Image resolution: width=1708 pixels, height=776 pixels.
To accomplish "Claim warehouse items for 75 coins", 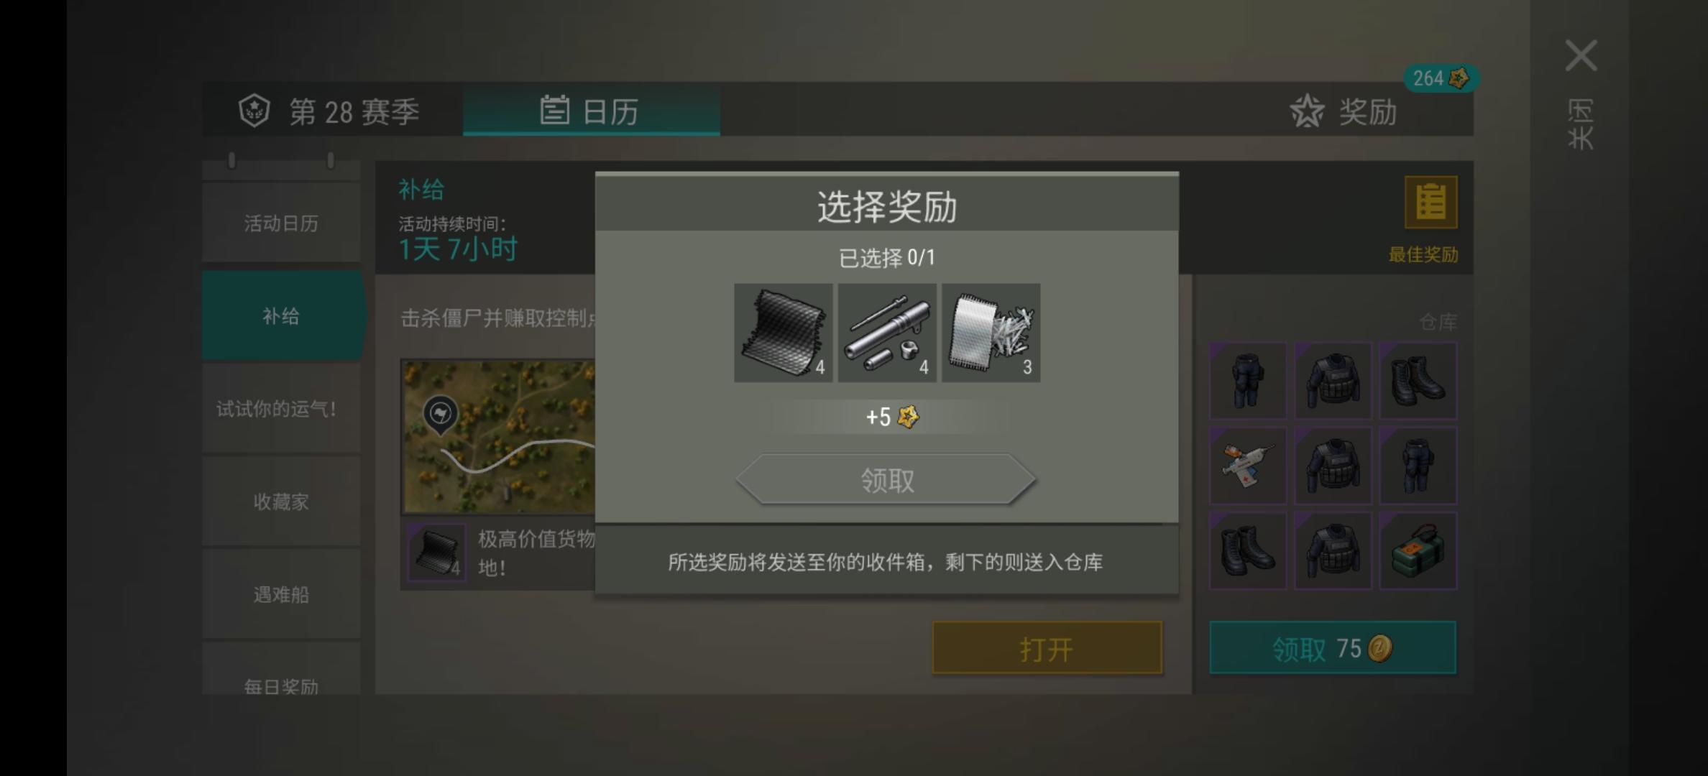I will click(x=1333, y=648).
